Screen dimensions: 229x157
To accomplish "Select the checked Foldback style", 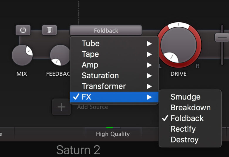I will 190,118.
